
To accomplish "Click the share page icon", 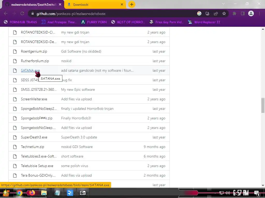I will (216, 13).
